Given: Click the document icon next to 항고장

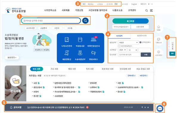Looking at the screenshot, I should 40,96.
